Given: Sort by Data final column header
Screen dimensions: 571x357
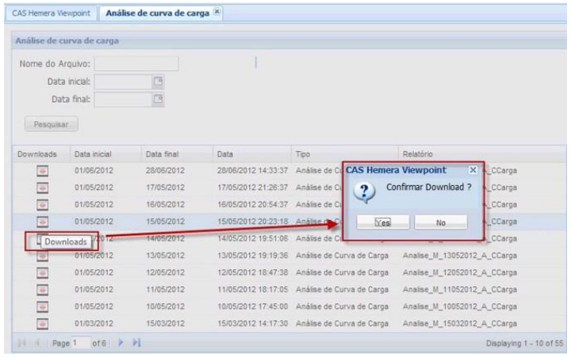Looking at the screenshot, I should point(165,153).
